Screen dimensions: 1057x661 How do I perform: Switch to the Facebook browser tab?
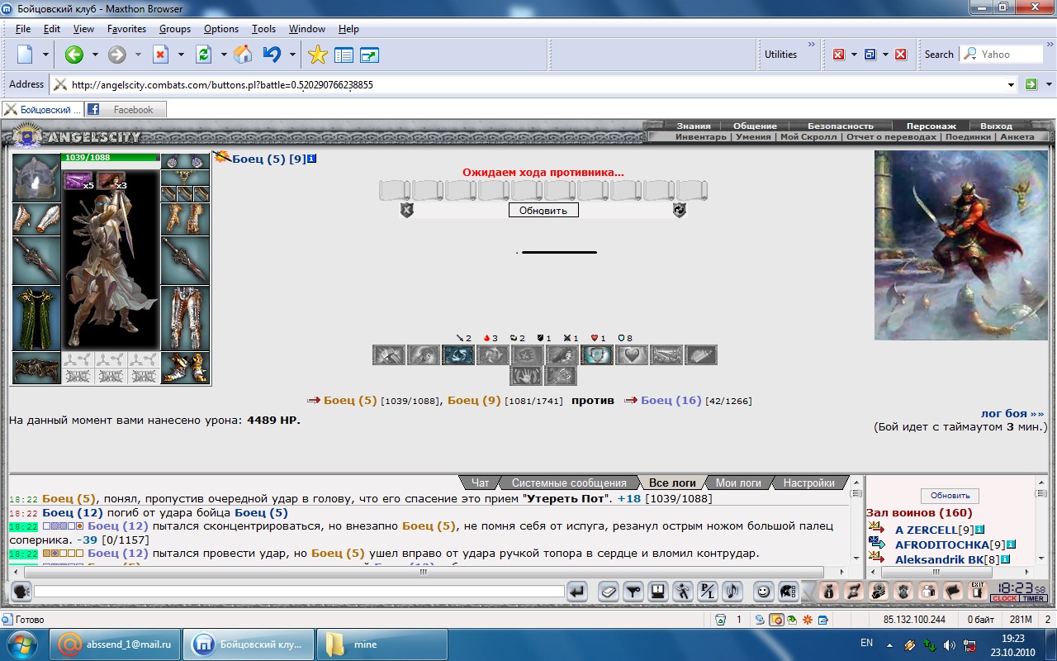(x=126, y=109)
